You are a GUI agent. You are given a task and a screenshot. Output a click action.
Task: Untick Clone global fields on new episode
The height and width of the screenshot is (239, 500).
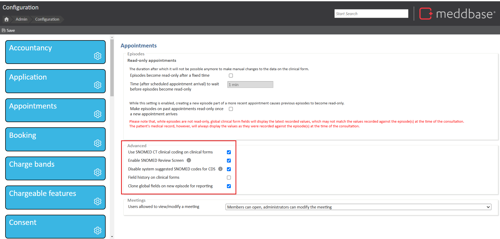pos(229,186)
